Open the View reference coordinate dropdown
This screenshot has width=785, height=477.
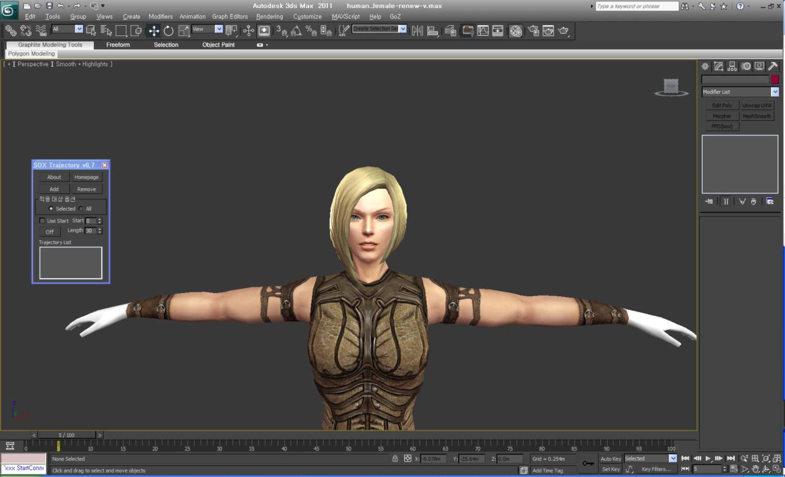point(219,29)
